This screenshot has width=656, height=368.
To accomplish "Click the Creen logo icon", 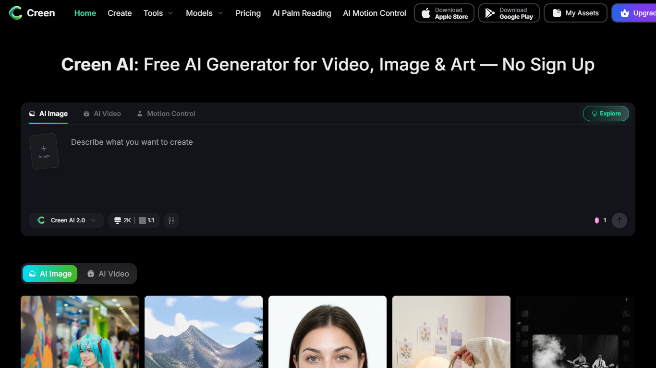I will coord(16,13).
